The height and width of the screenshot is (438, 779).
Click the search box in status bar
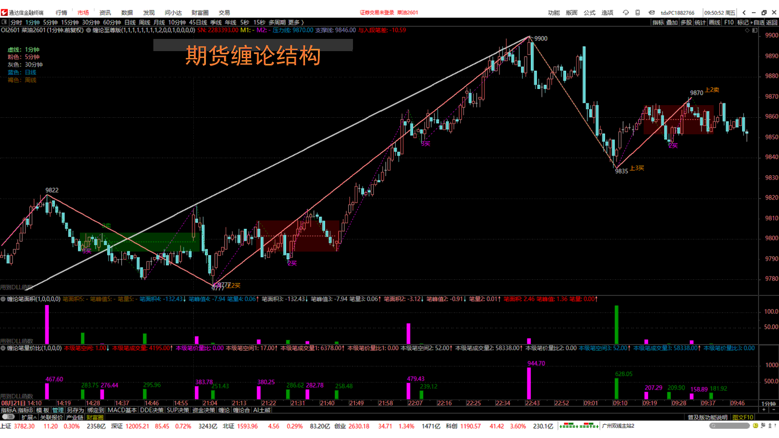point(729,426)
